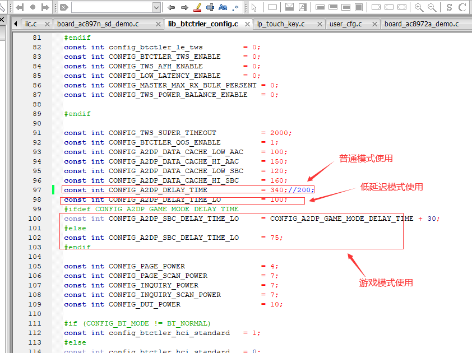472x353 pixels.
Task: Close the lib_btctrler_config.c tab
Action: click(247, 24)
